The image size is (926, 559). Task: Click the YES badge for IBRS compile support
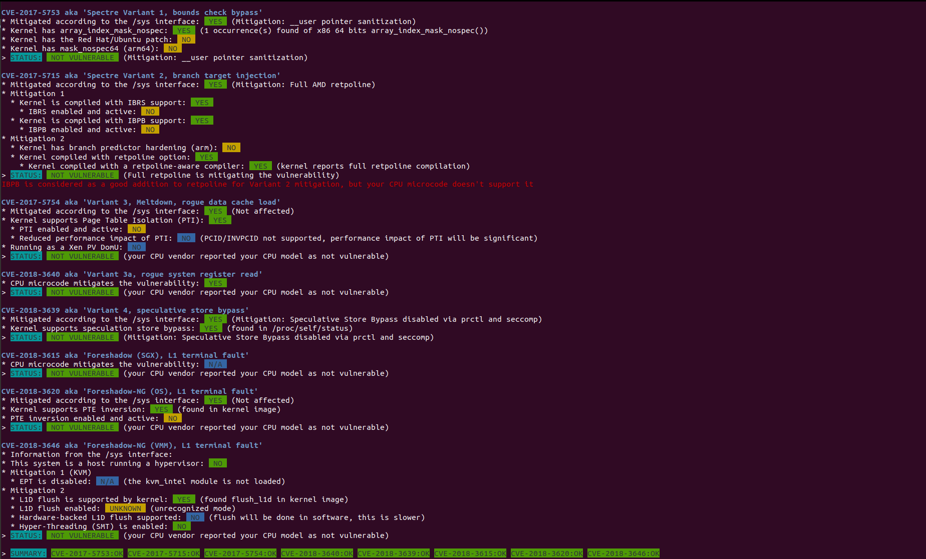pyautogui.click(x=202, y=102)
